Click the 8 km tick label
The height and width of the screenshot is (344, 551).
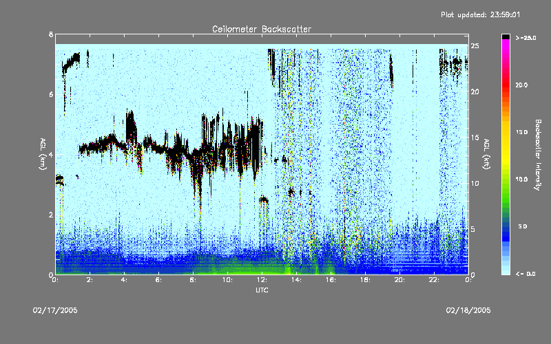[x=51, y=34]
